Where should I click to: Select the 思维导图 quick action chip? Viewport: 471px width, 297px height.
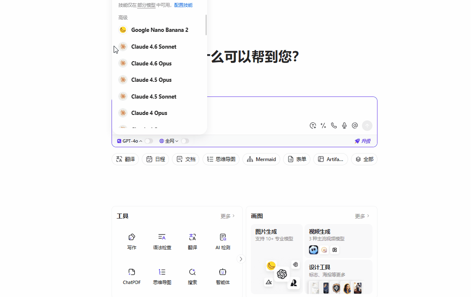tap(221, 159)
